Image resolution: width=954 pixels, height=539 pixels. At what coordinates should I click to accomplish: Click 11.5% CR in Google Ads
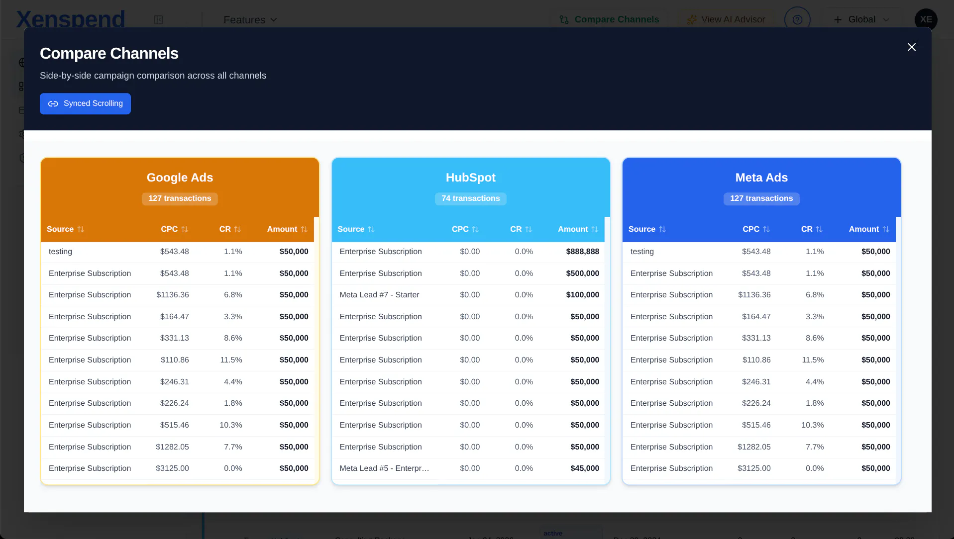[x=231, y=360]
